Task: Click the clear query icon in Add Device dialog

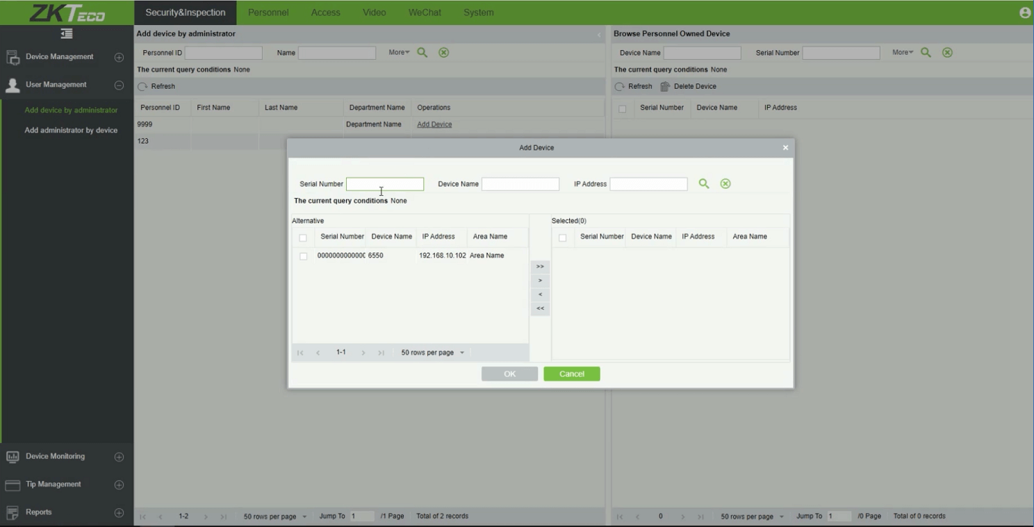Action: (x=725, y=184)
